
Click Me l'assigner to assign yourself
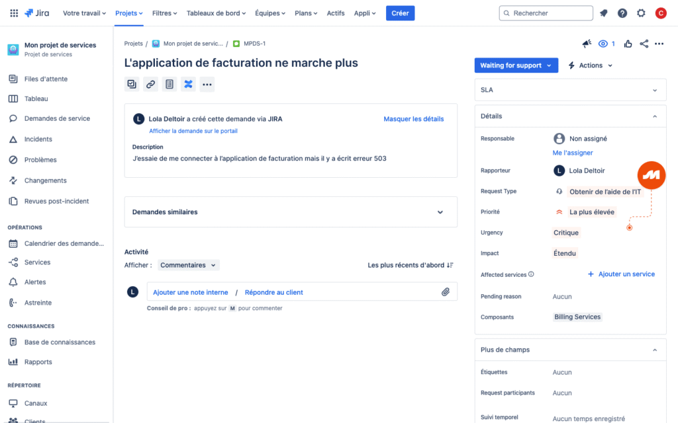(572, 153)
